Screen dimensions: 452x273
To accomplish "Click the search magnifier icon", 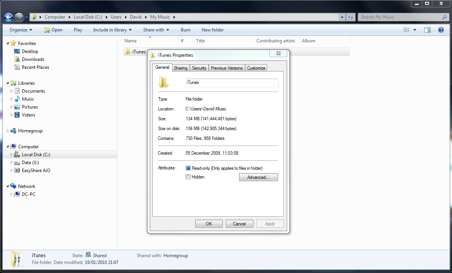I will click(x=444, y=17).
